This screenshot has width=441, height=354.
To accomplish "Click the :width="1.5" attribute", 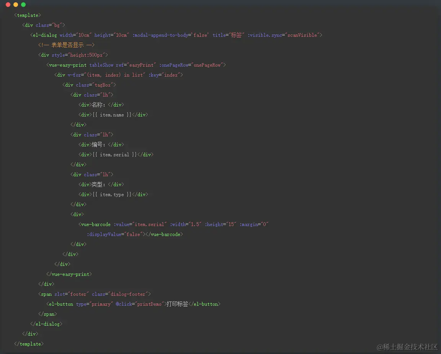I will coord(186,224).
